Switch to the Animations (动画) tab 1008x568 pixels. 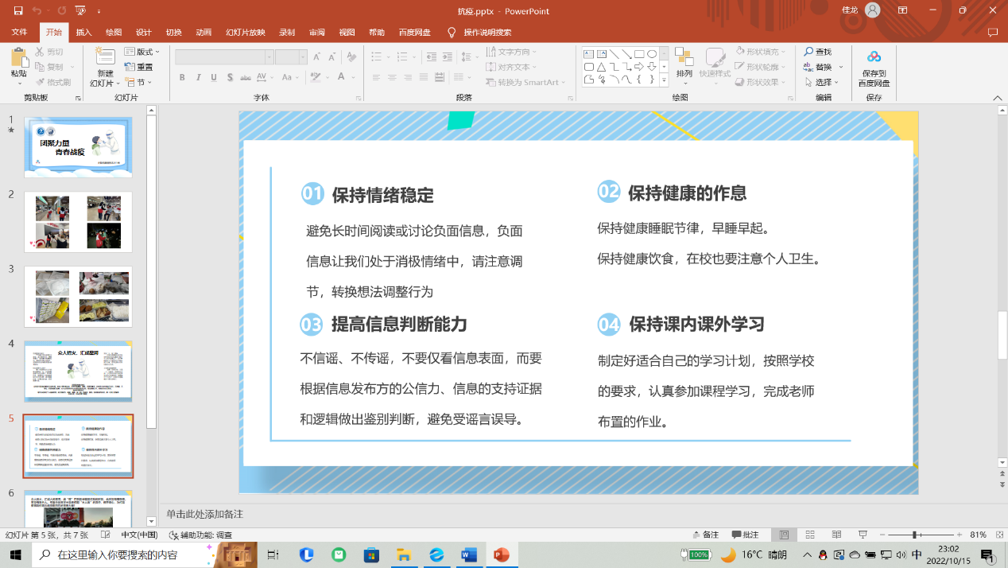click(204, 33)
